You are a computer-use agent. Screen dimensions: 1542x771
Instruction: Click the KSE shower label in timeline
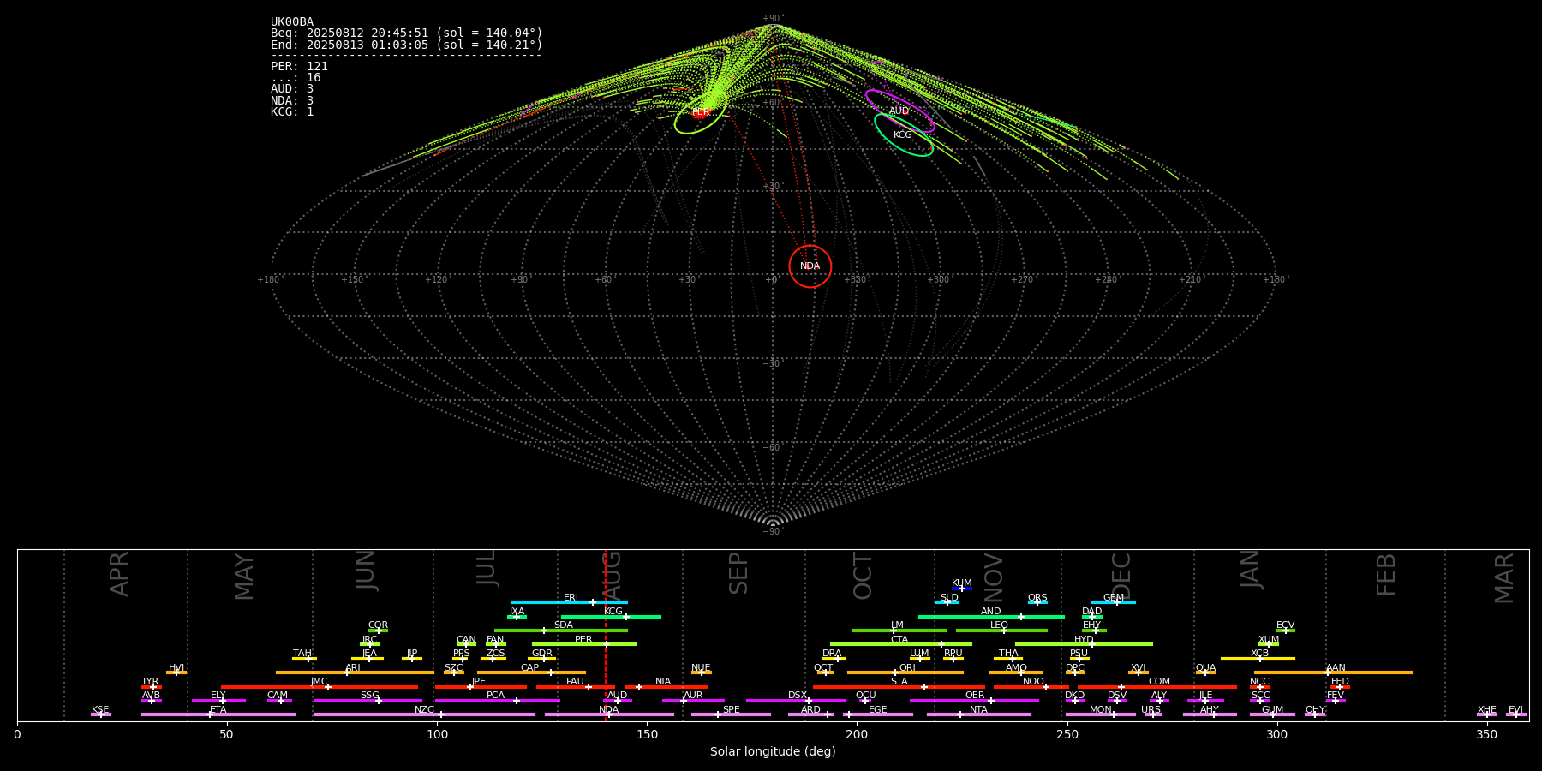(100, 710)
